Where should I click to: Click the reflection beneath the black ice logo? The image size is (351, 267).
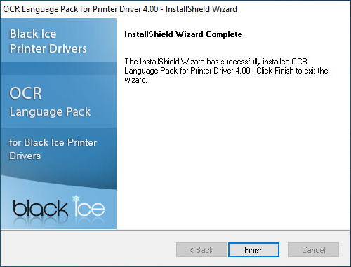(58, 221)
